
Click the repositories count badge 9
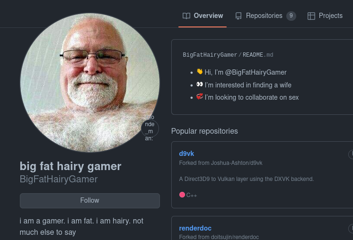coord(291,16)
